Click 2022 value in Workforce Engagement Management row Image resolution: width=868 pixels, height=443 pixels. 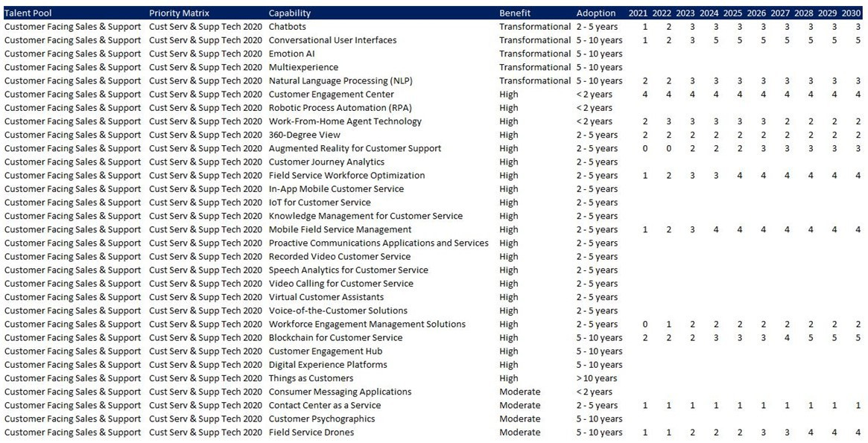tap(669, 324)
